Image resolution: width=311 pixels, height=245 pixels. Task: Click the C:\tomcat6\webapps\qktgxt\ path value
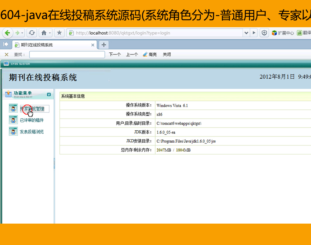(179, 123)
